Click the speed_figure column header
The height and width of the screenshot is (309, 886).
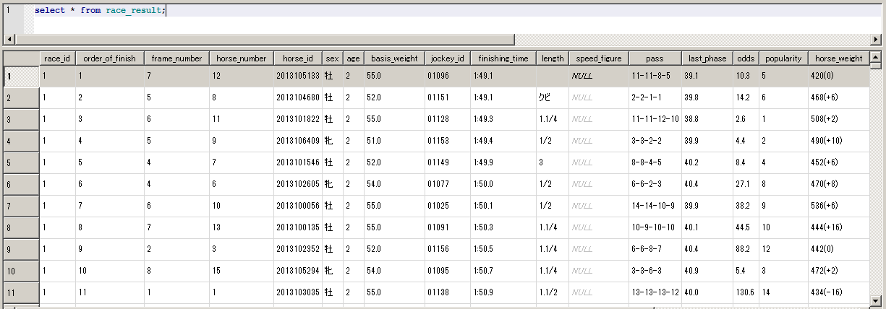click(x=598, y=58)
